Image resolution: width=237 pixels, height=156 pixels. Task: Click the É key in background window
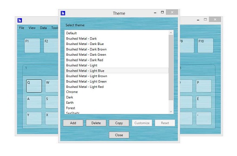203,102
